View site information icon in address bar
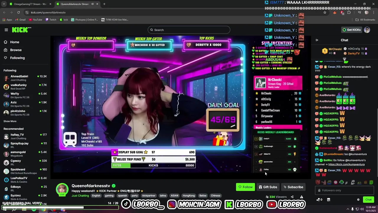The image size is (378, 213). tap(27, 12)
